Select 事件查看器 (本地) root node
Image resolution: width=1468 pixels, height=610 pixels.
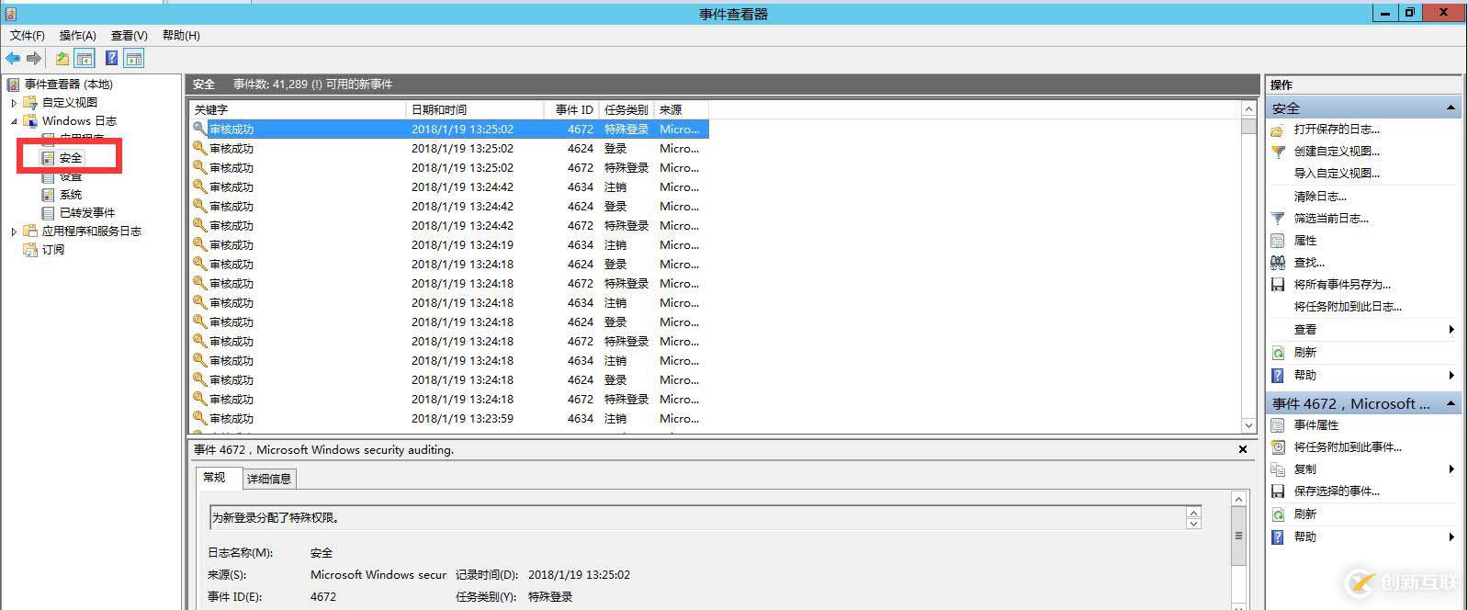(x=69, y=85)
